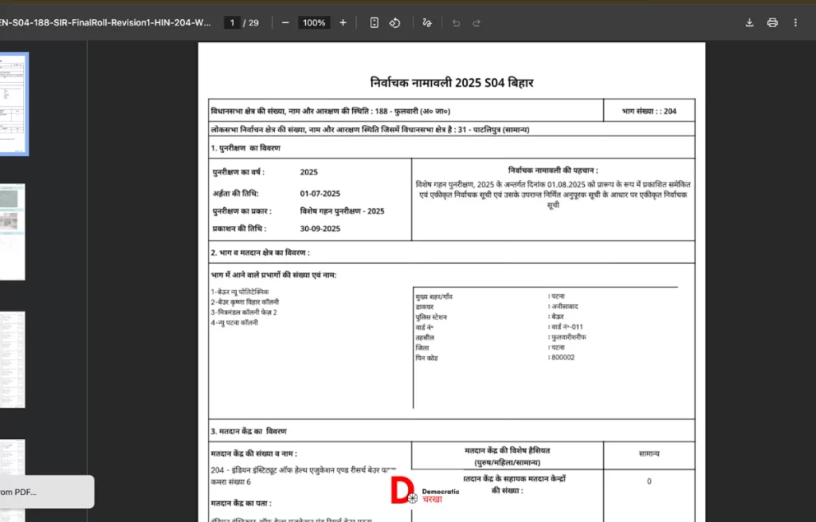Select the 100% zoom level indicator

point(313,22)
